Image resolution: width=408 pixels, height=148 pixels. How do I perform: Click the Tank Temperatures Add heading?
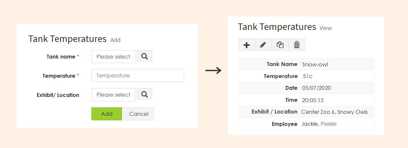[x=74, y=39]
